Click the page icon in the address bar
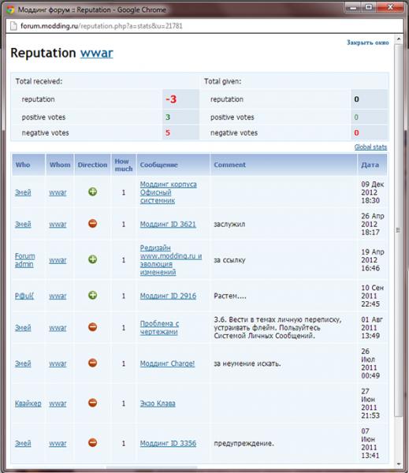The width and height of the screenshot is (409, 473). [13, 26]
